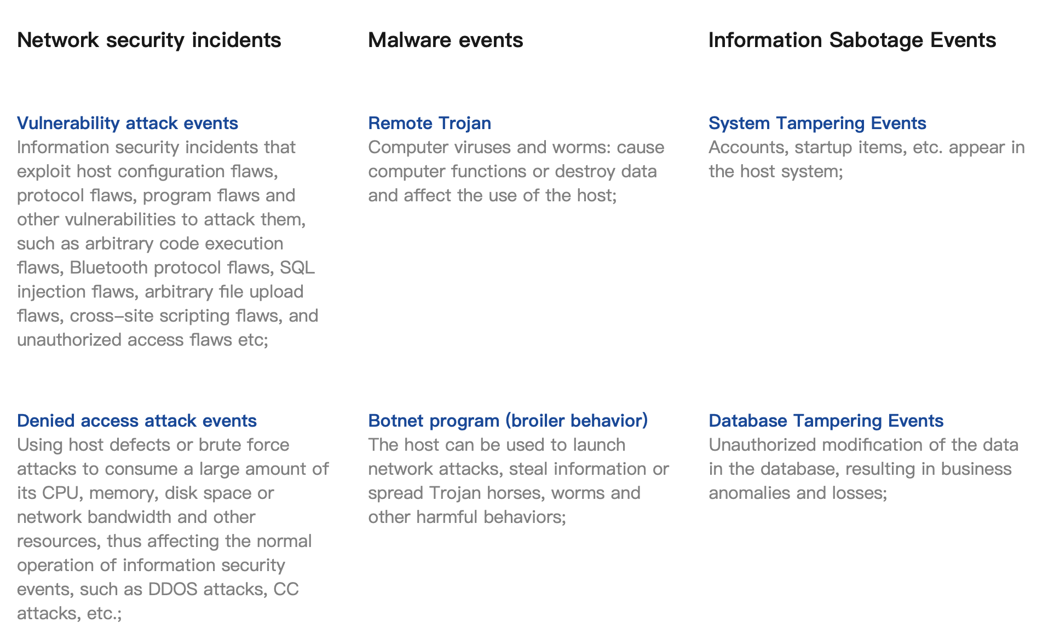The width and height of the screenshot is (1037, 640).
Task: Click the vulnerability attack description paragraph
Action: (x=168, y=243)
